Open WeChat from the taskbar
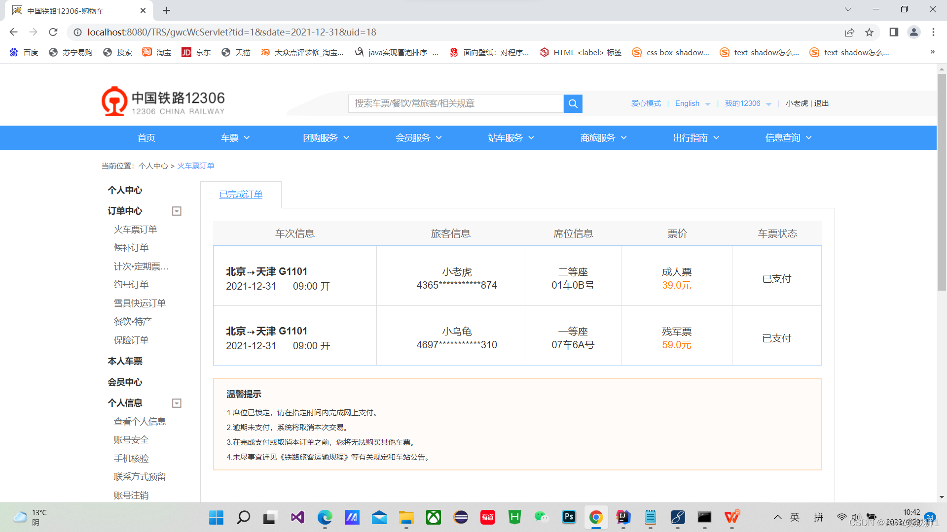Screen dimensions: 947x532 point(541,518)
